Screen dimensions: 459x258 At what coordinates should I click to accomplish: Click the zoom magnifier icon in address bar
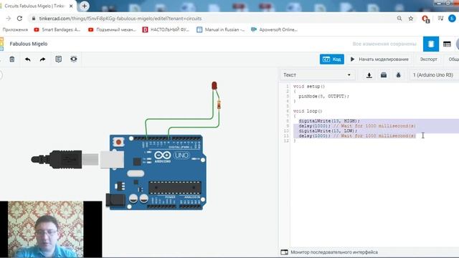(399, 19)
